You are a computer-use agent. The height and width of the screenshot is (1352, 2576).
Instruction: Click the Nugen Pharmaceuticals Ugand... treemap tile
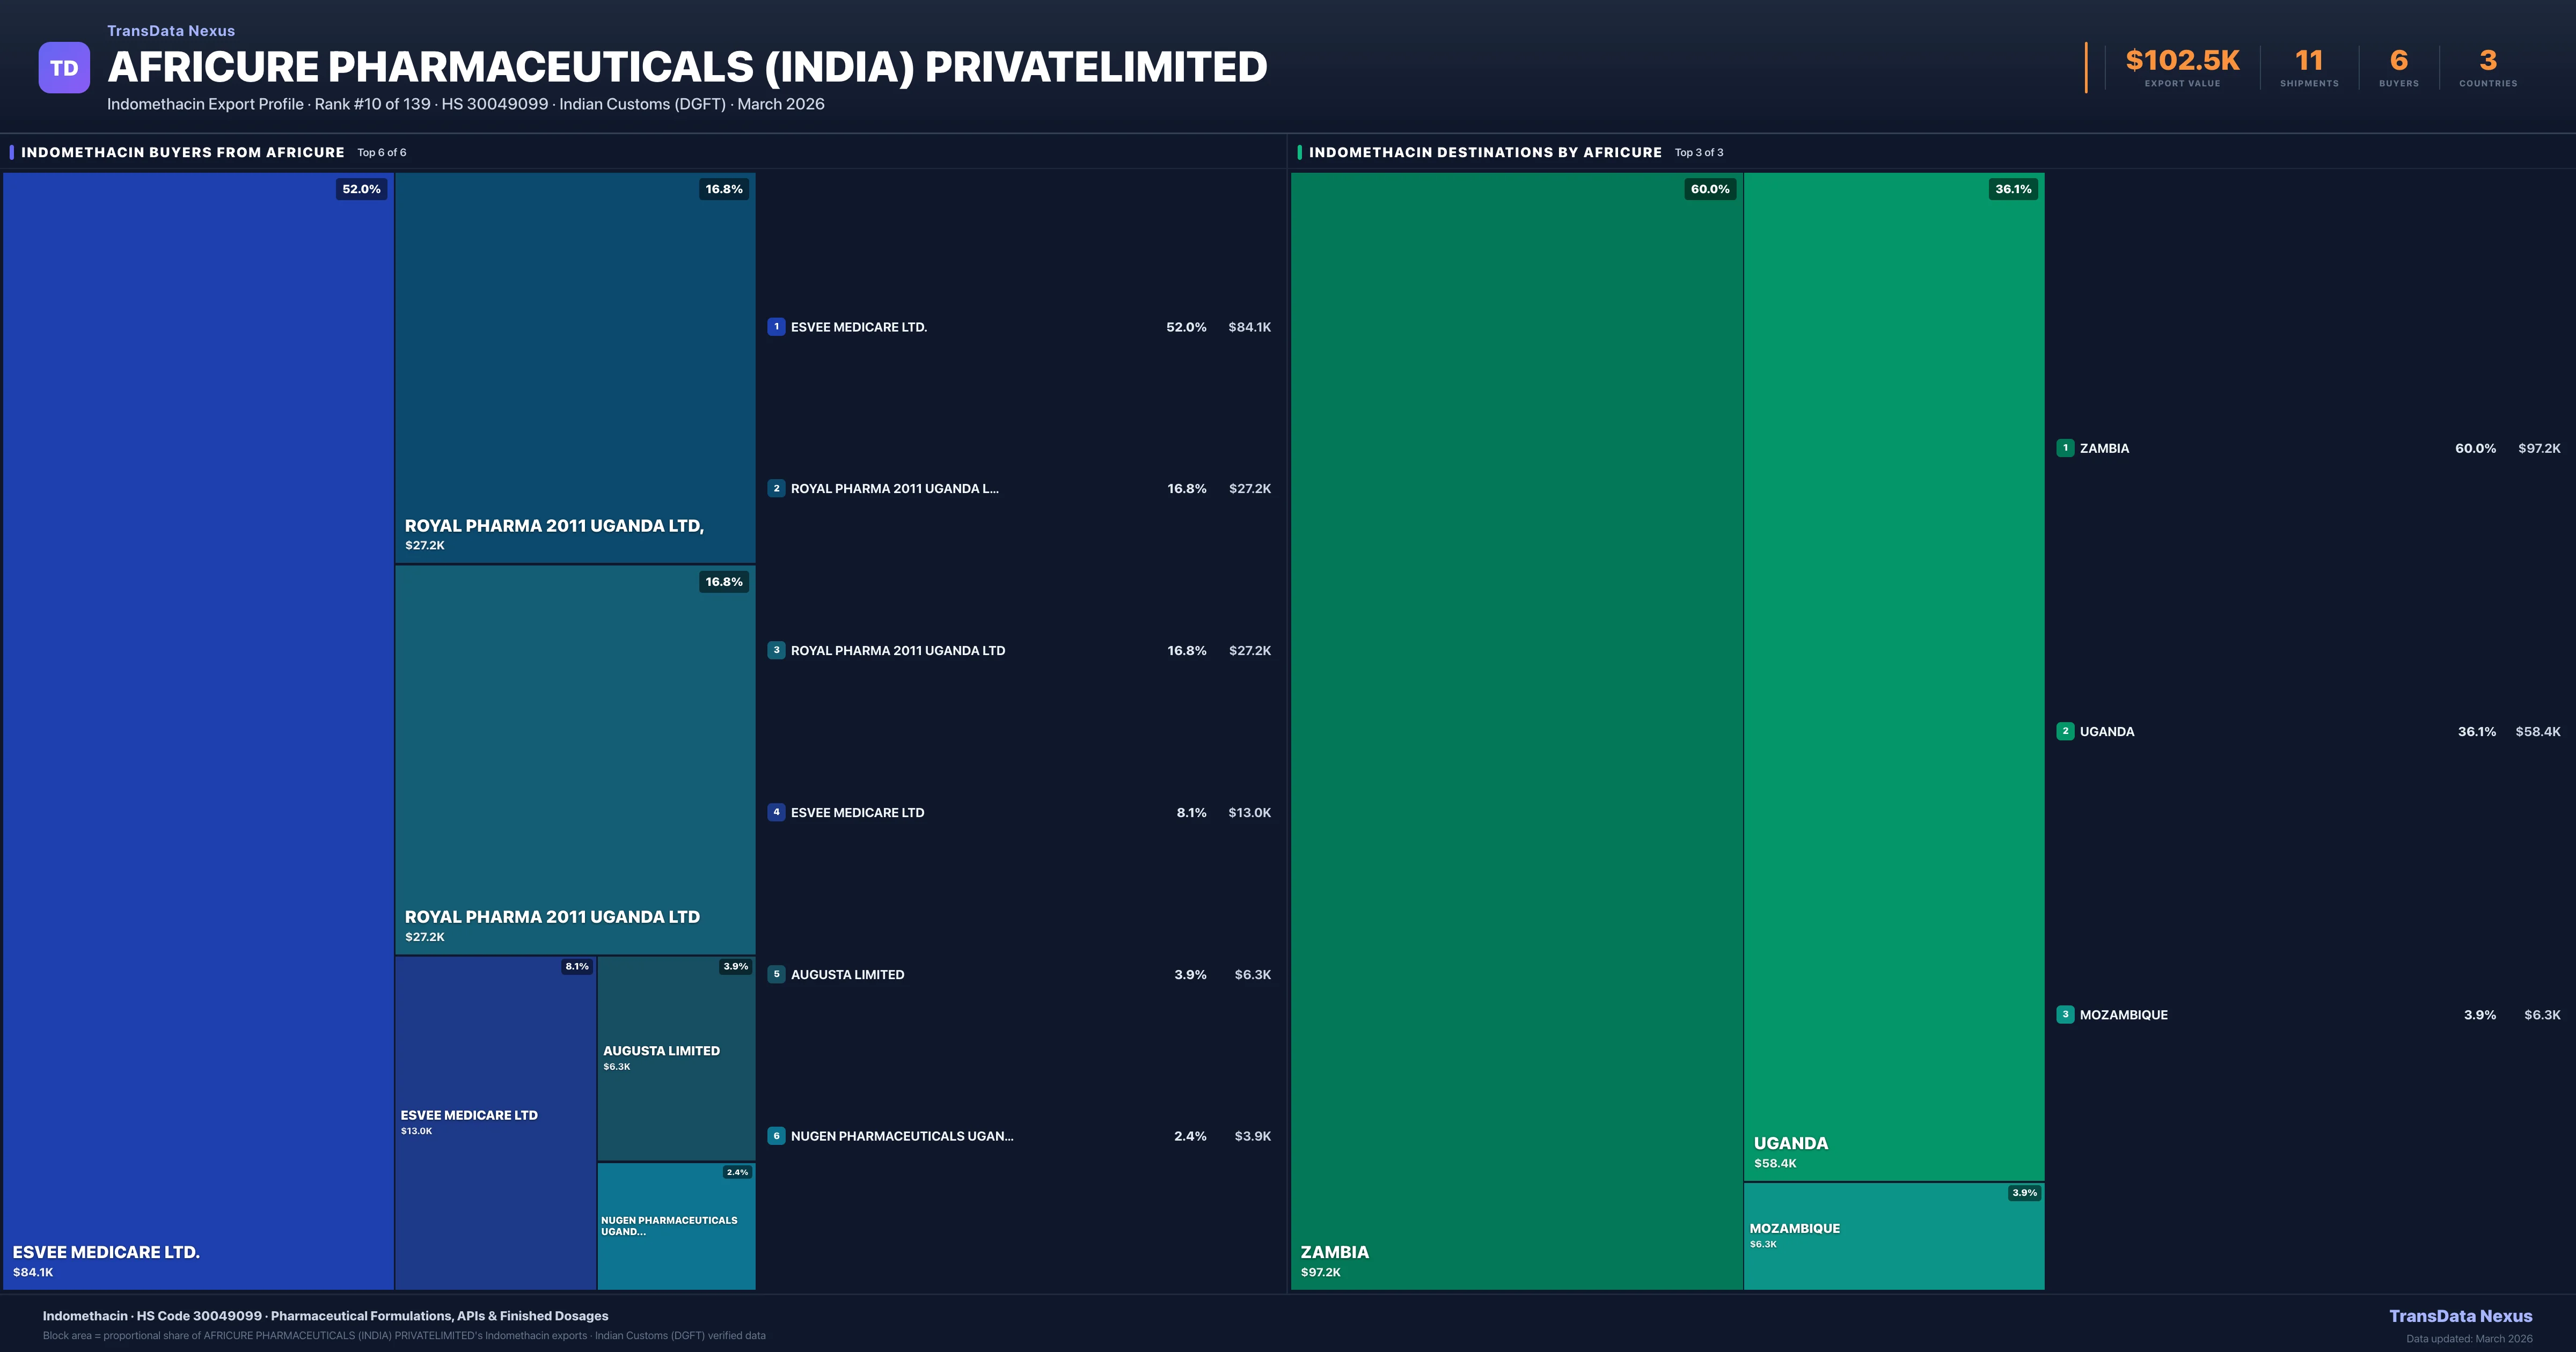pyautogui.click(x=676, y=1226)
